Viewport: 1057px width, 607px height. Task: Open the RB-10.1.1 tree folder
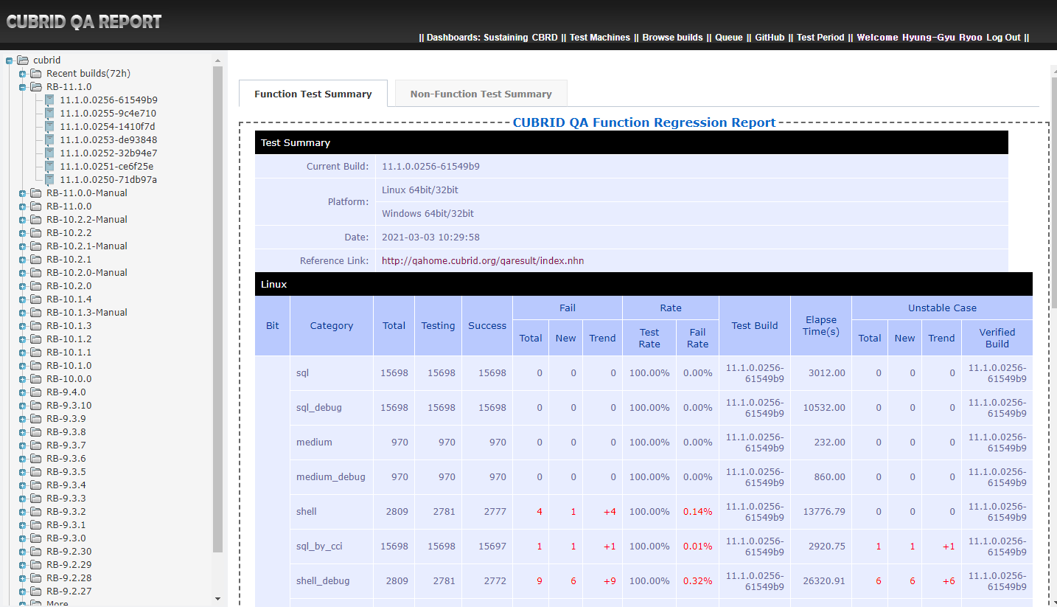(69, 353)
